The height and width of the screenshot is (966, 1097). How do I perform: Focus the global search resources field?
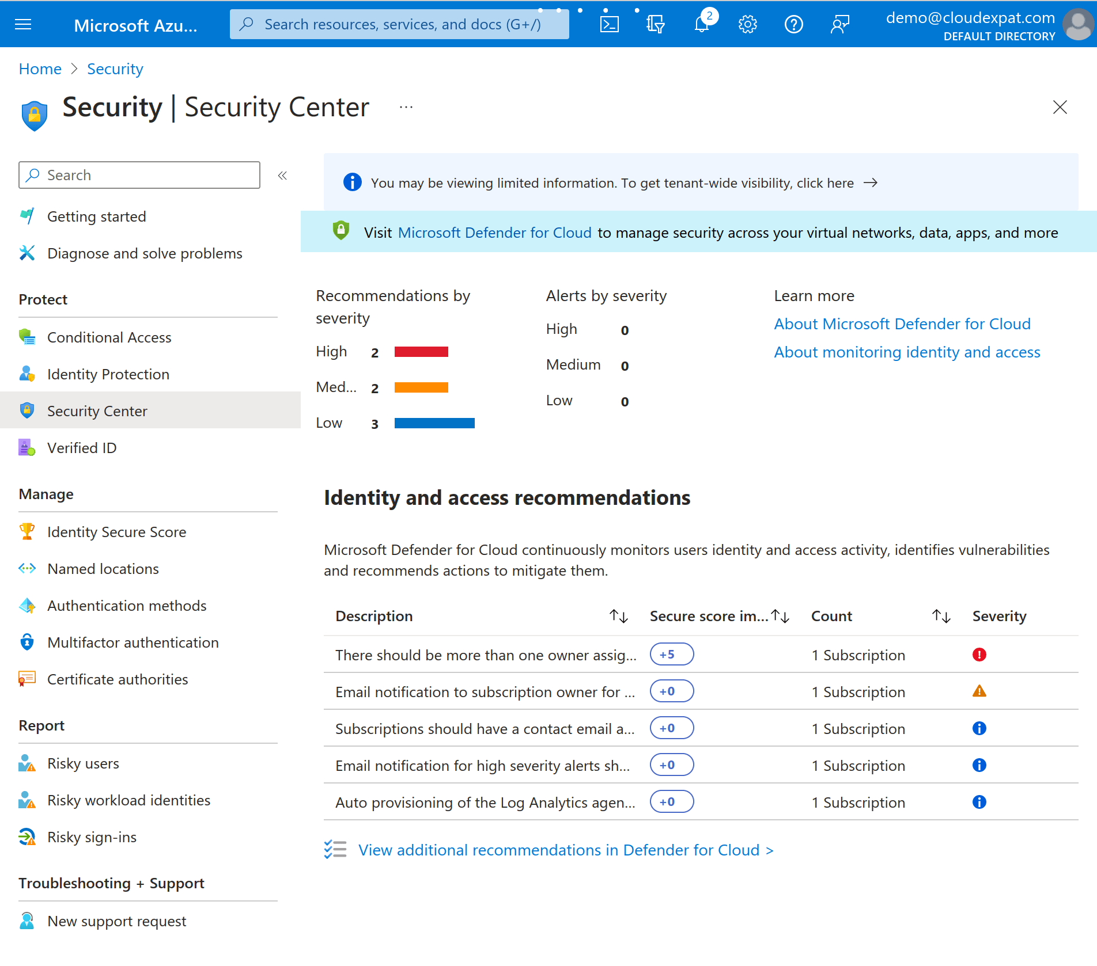point(399,24)
